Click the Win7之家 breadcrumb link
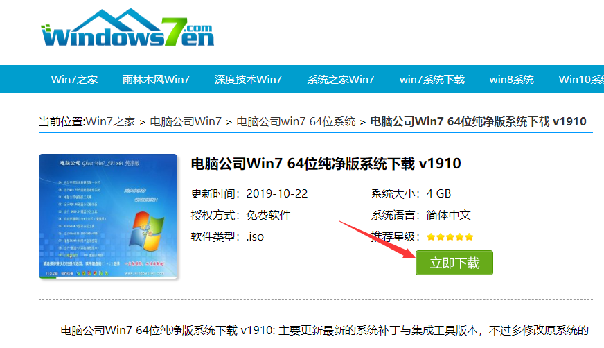 coord(110,122)
